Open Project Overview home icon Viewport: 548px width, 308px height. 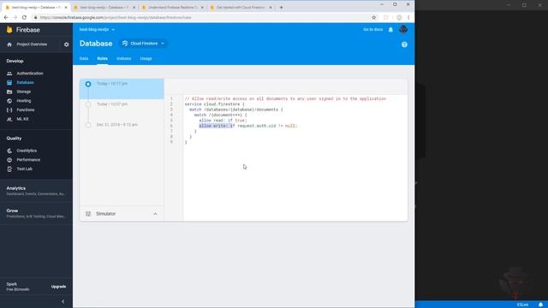9,44
